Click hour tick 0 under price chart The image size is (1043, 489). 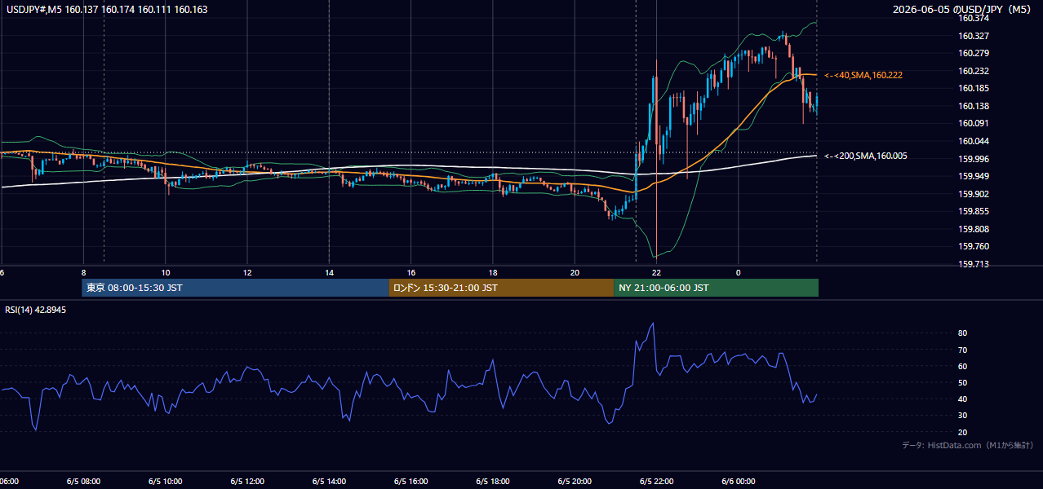738,272
